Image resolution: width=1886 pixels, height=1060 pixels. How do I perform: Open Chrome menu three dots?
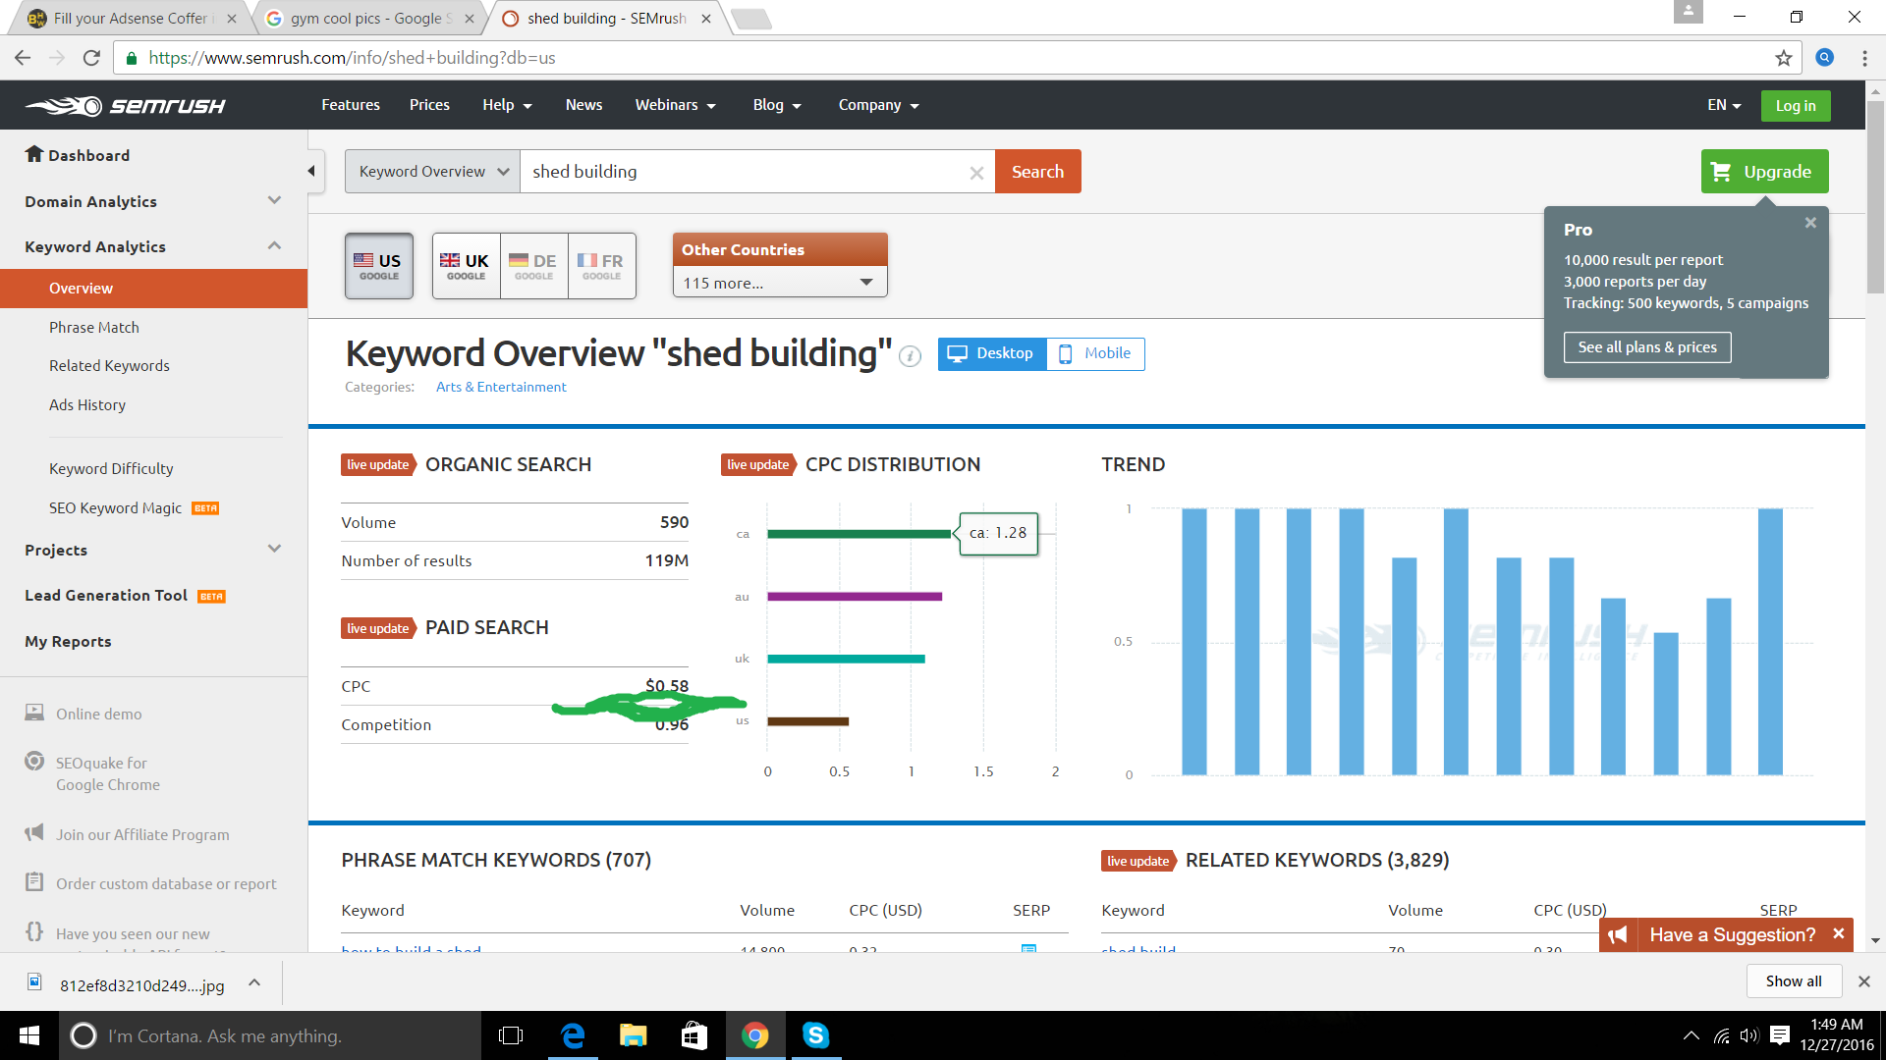pos(1864,58)
